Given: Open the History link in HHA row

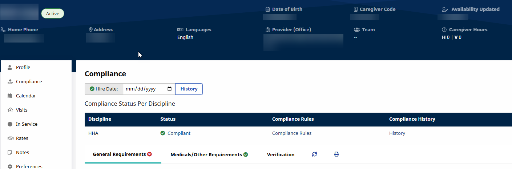Looking at the screenshot, I should point(397,133).
